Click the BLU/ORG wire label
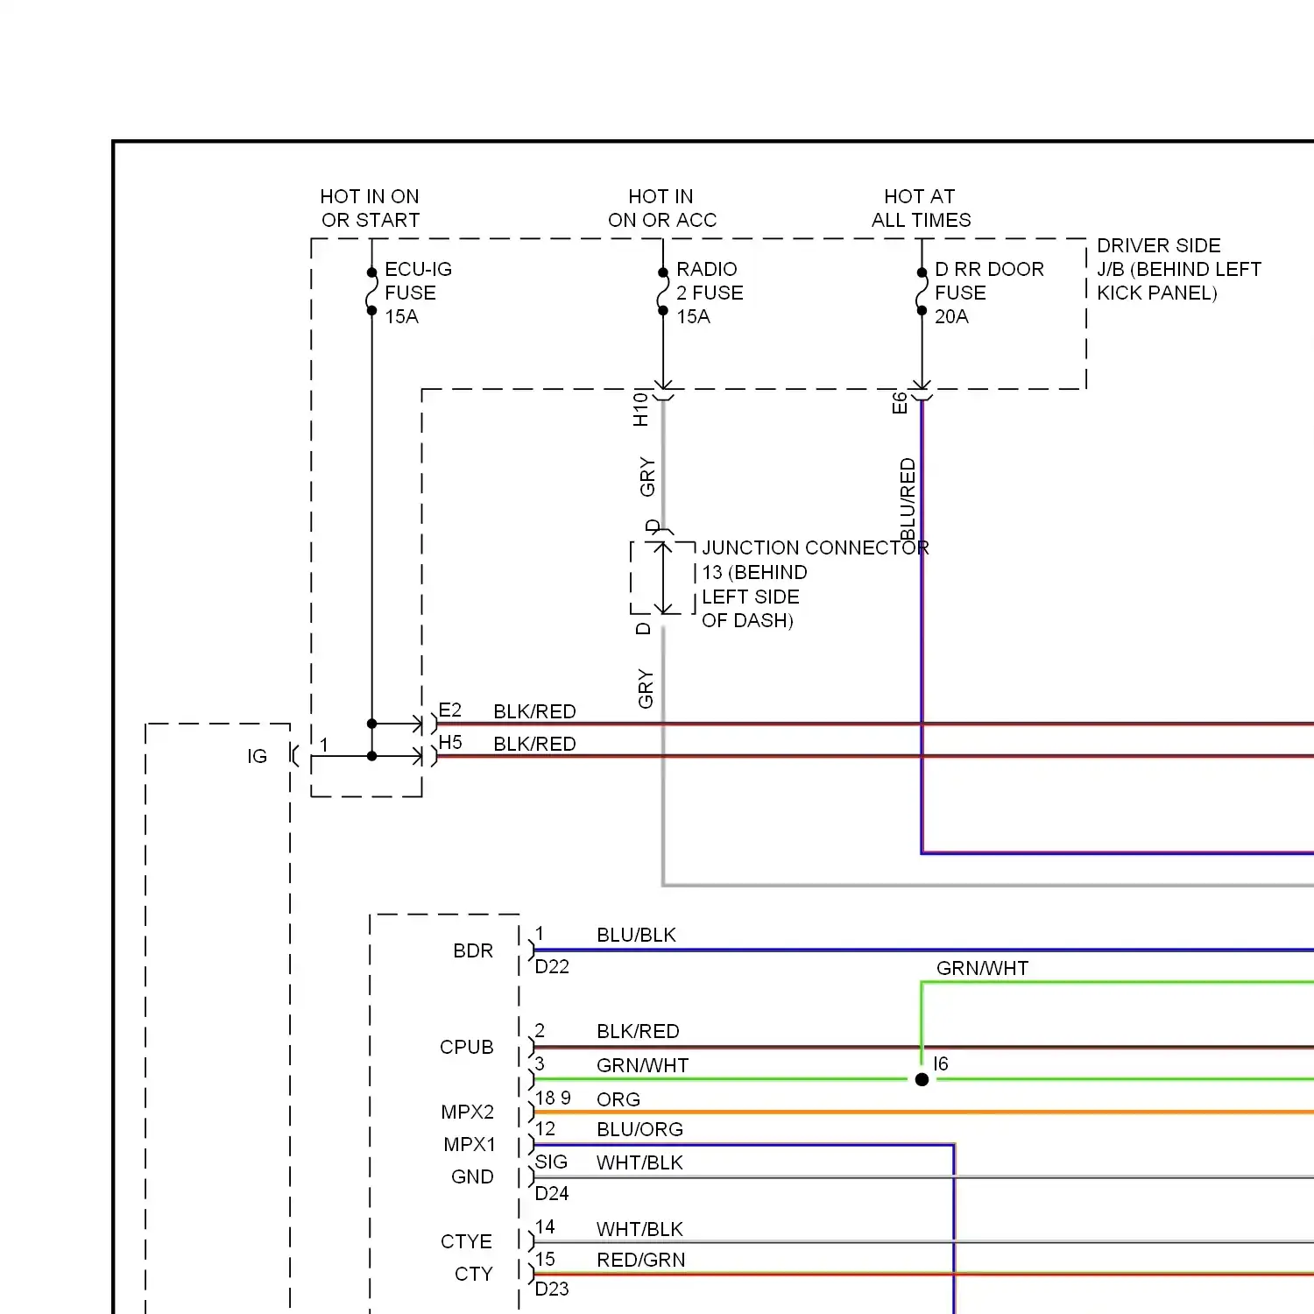Viewport: 1314px width, 1314px height. (639, 1129)
